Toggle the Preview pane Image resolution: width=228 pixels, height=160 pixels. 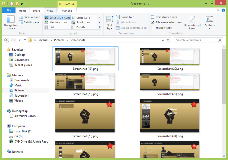[x=30, y=17]
